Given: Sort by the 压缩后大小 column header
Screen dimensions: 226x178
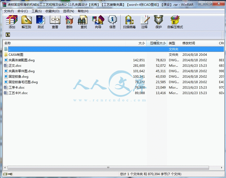Looking at the screenshot, I should pos(157,43).
